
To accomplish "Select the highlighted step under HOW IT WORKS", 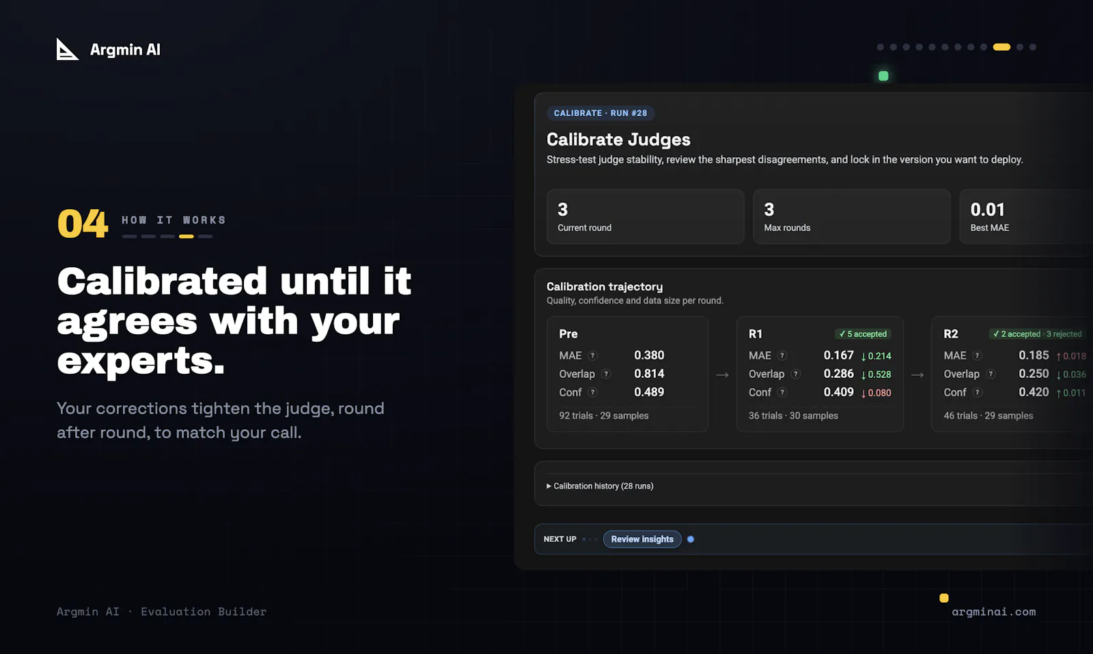I will click(186, 236).
